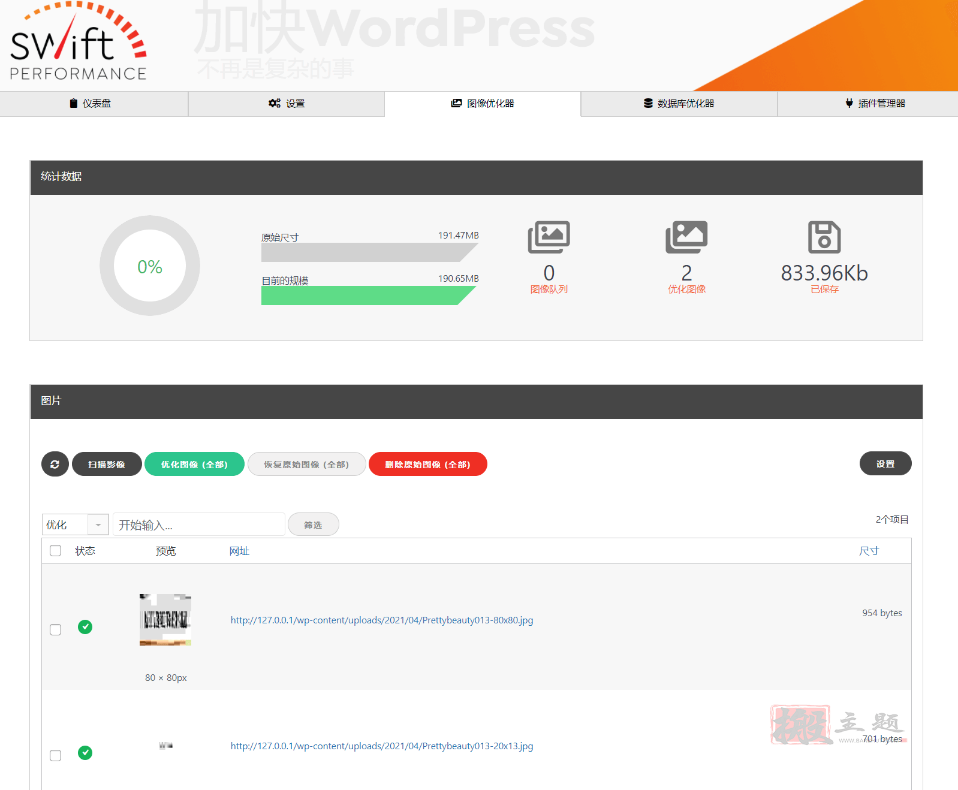
Task: Select the 图像优化器 tab
Action: [483, 104]
